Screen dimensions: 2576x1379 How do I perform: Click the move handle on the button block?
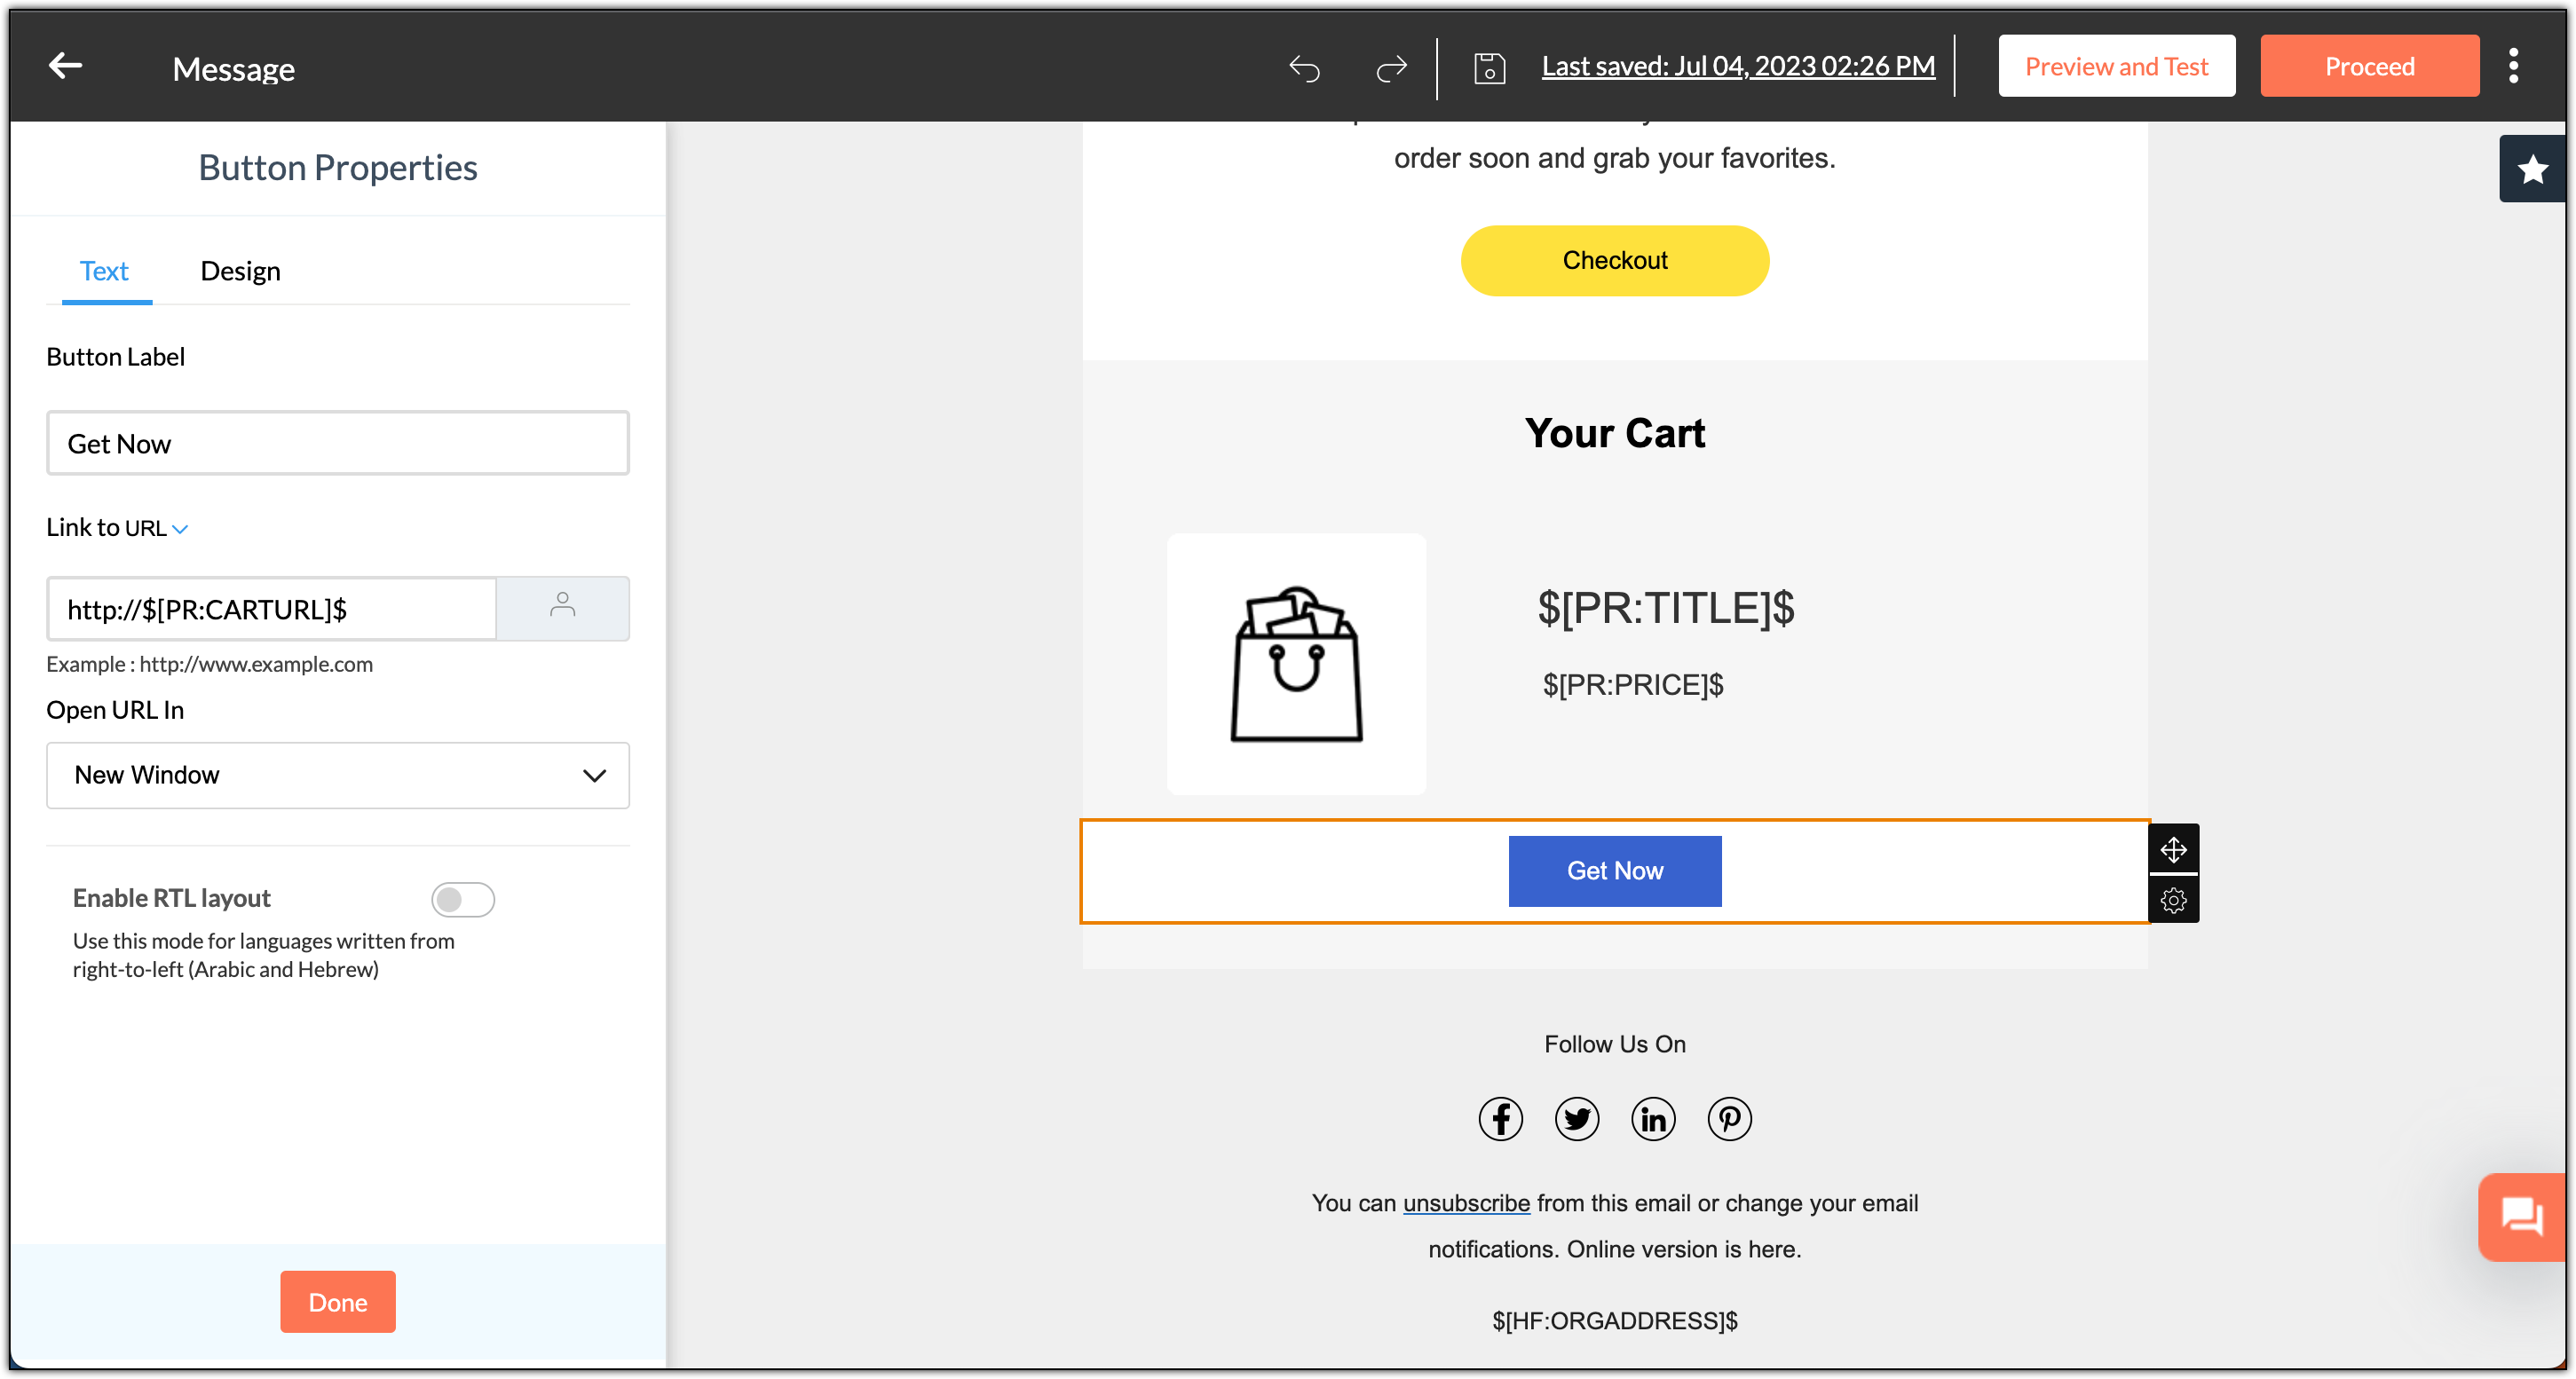pyautogui.click(x=2173, y=849)
